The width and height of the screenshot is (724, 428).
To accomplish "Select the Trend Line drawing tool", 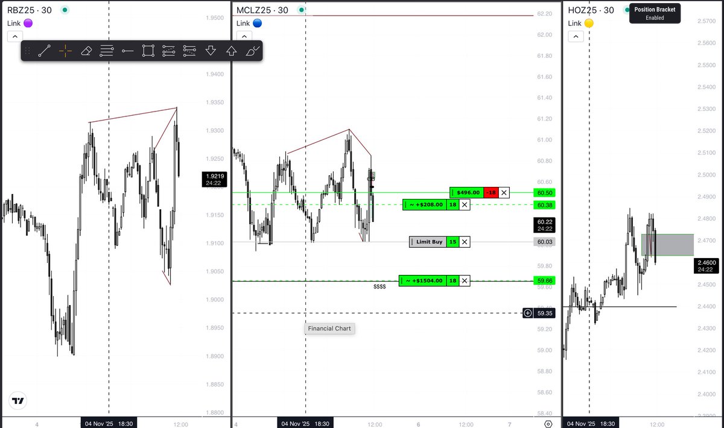I will coord(44,51).
